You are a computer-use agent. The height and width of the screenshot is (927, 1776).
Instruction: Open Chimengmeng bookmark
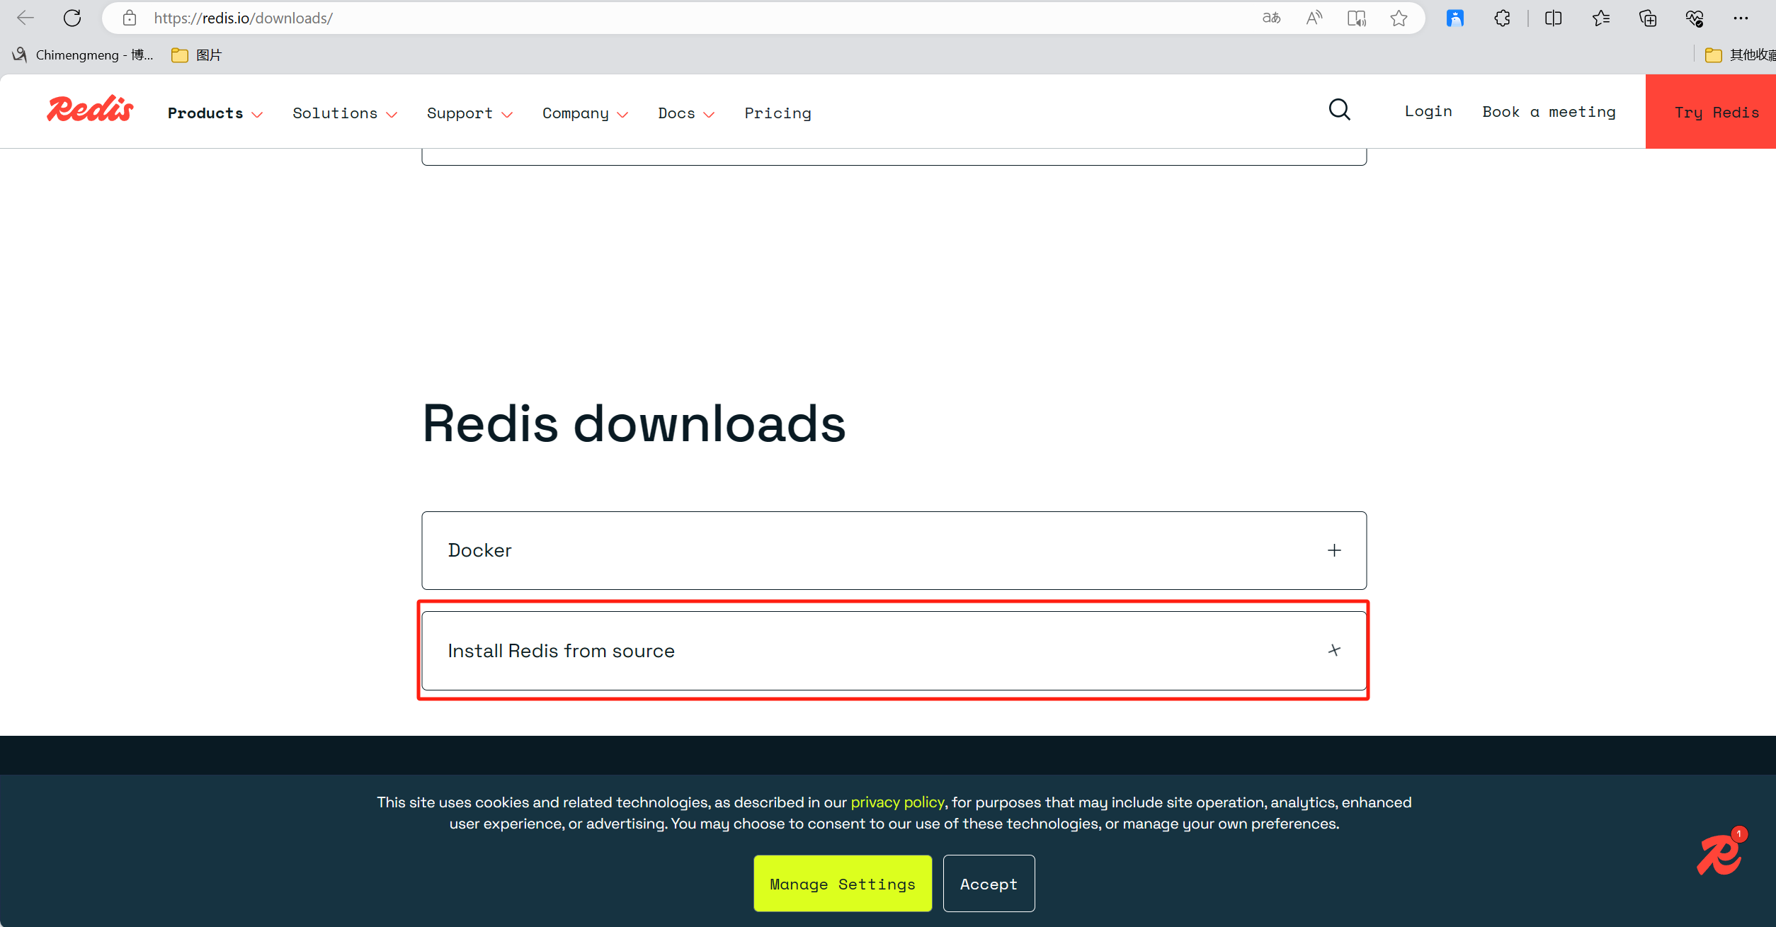[83, 55]
